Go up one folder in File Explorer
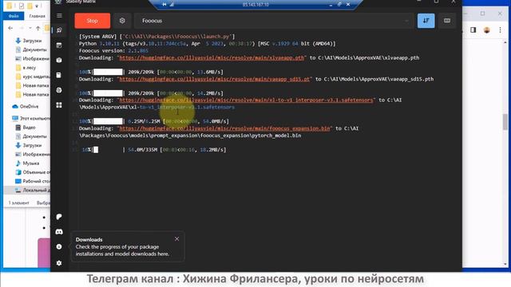The image size is (511, 287). click(x=38, y=29)
